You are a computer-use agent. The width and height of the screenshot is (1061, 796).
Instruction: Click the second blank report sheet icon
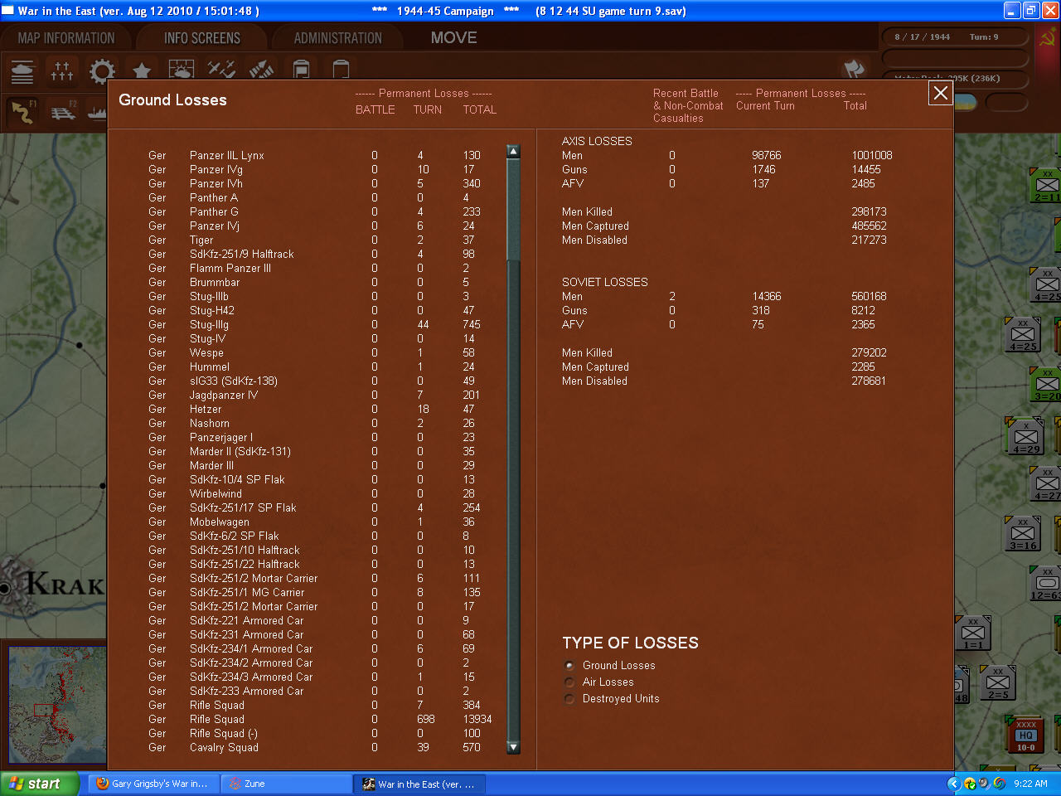click(x=341, y=71)
